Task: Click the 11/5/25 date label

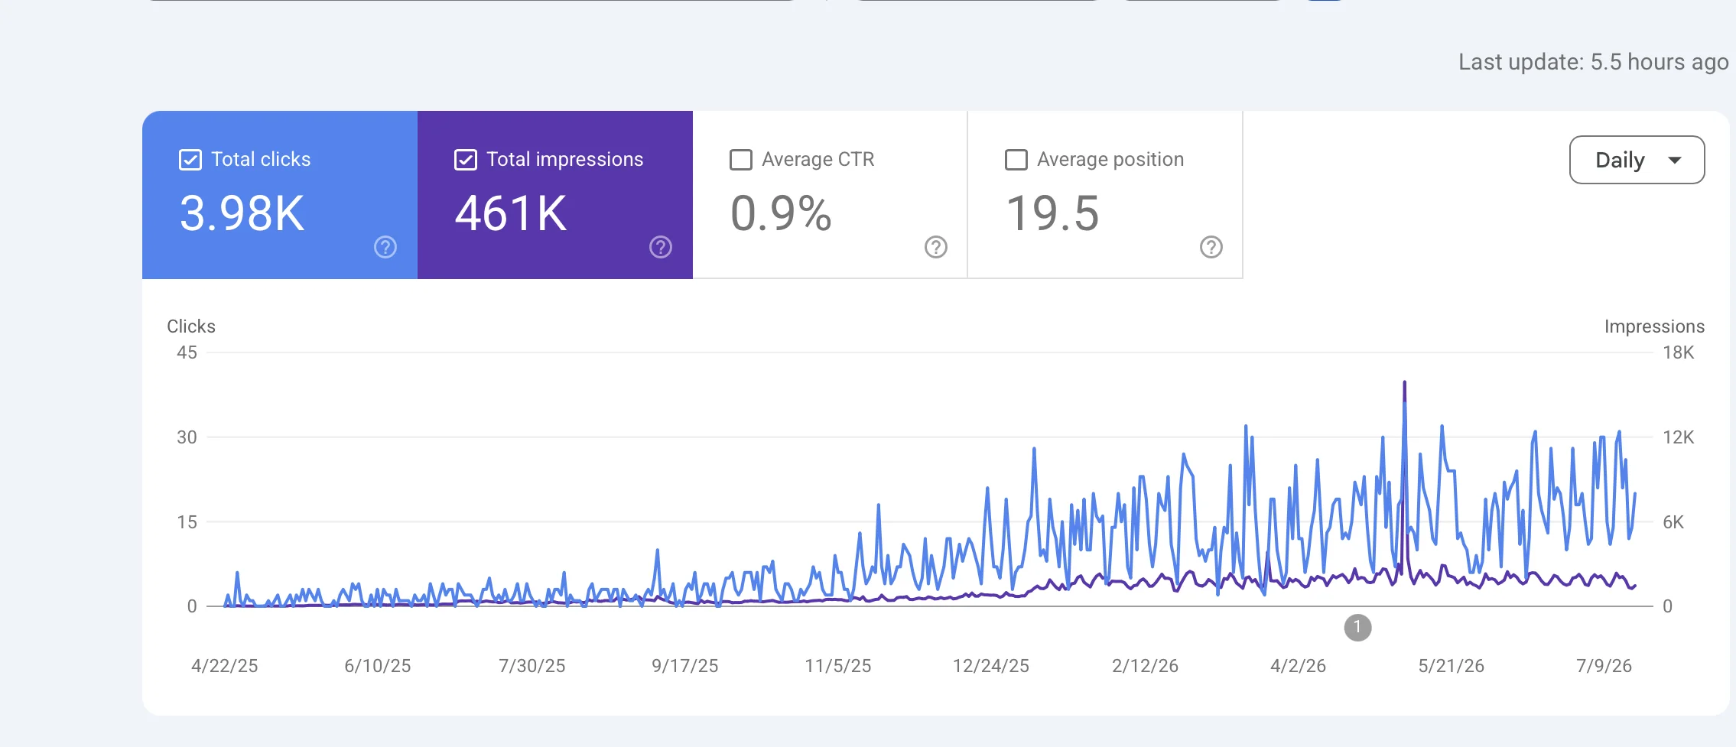Action: pos(838,666)
